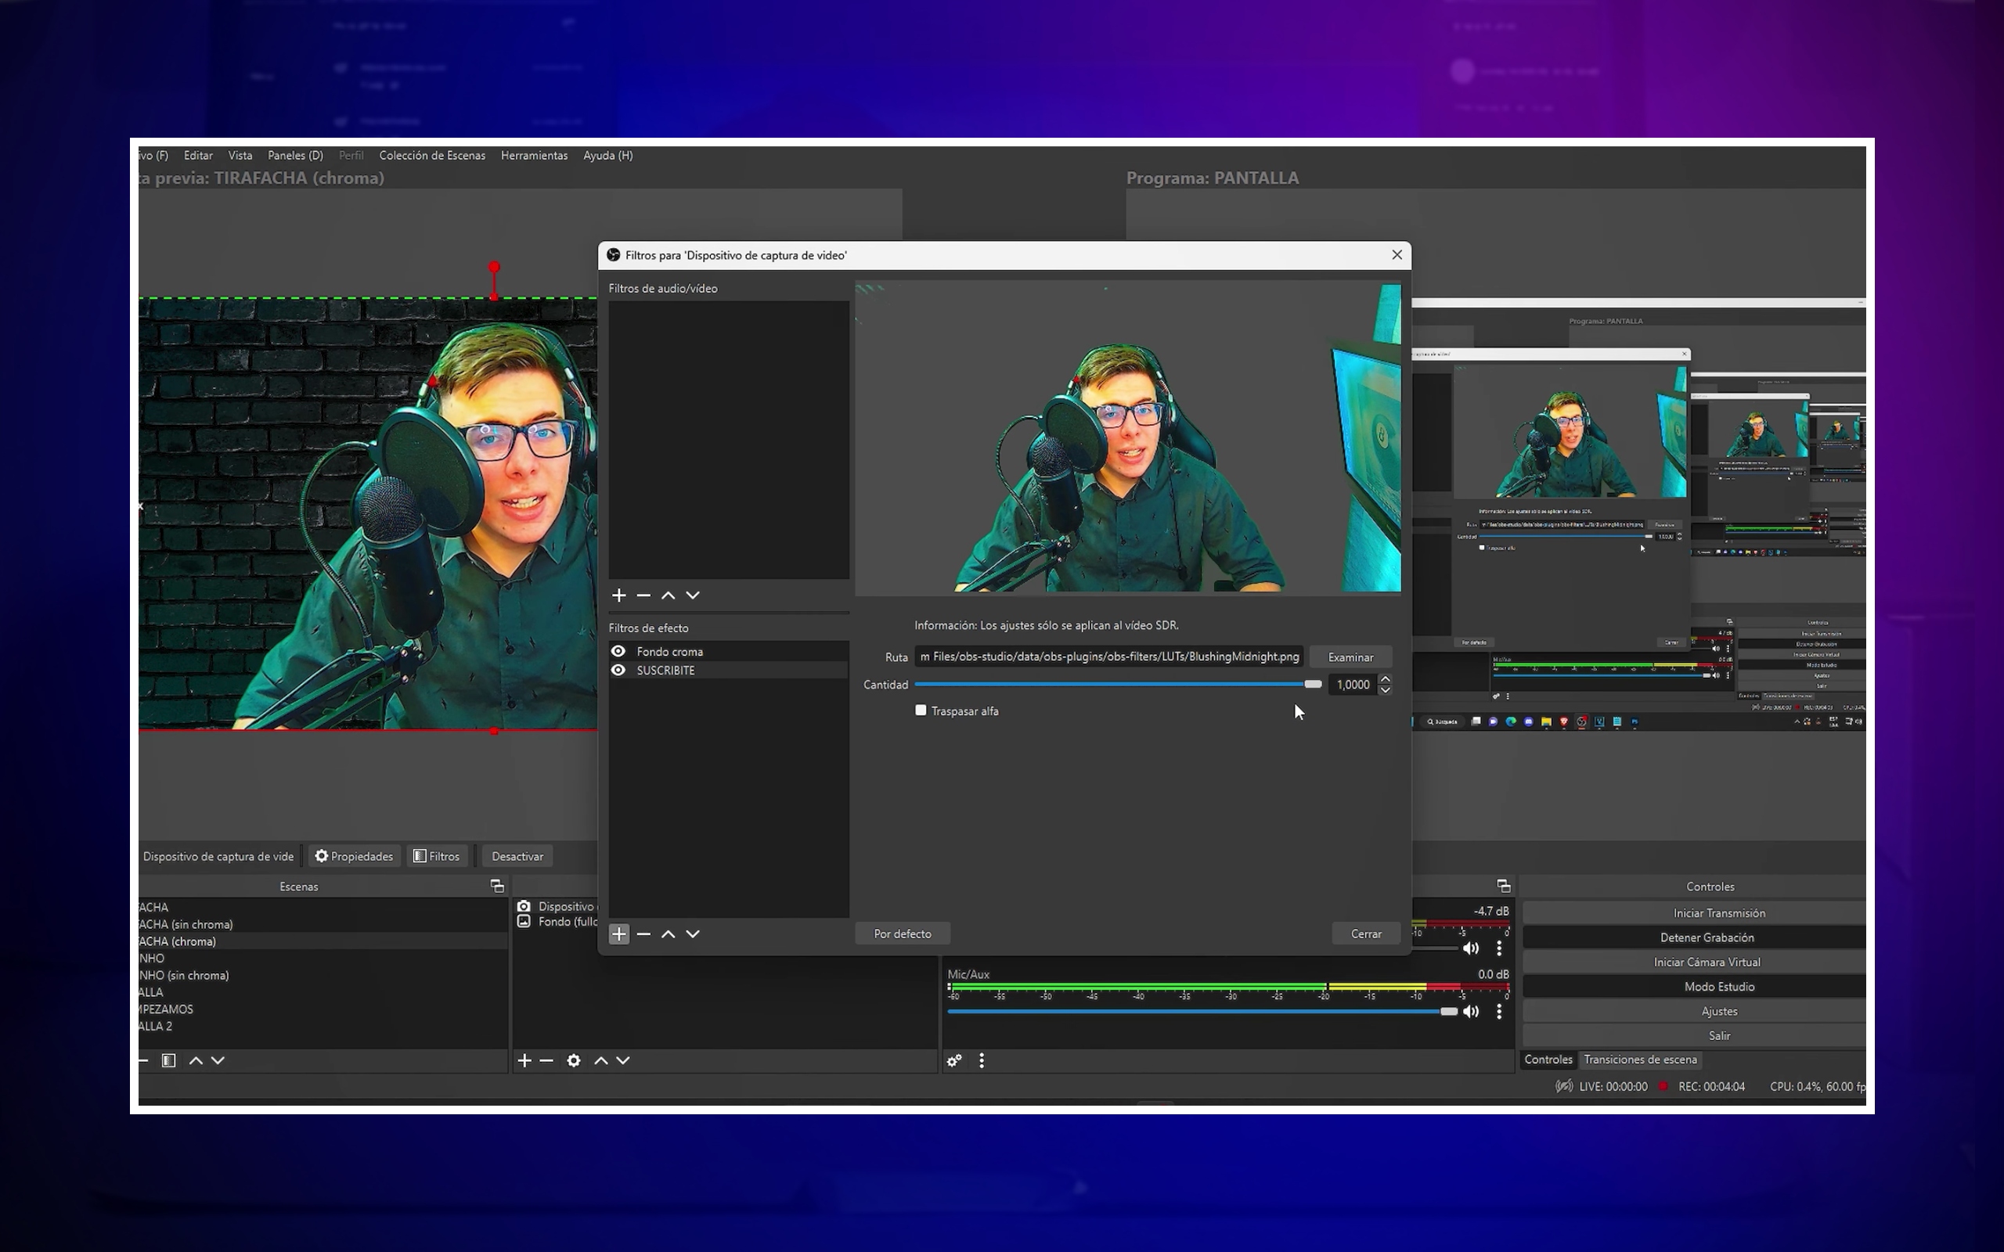This screenshot has height=1252, width=2004.
Task: Select the camera capture device source row
Action: pos(556,907)
